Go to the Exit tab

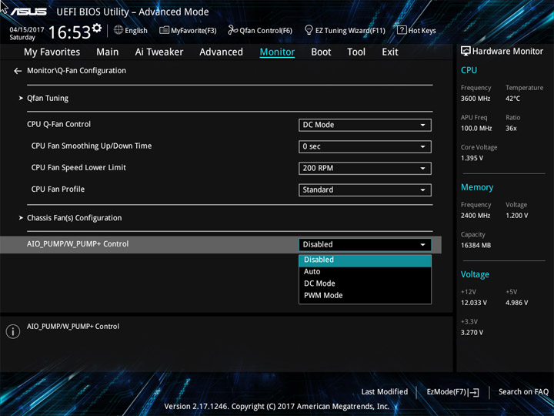coord(390,52)
